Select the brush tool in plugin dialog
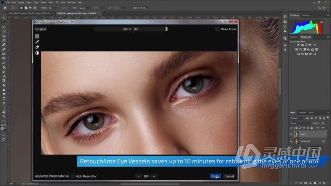331x186 pixels. pyautogui.click(x=37, y=42)
